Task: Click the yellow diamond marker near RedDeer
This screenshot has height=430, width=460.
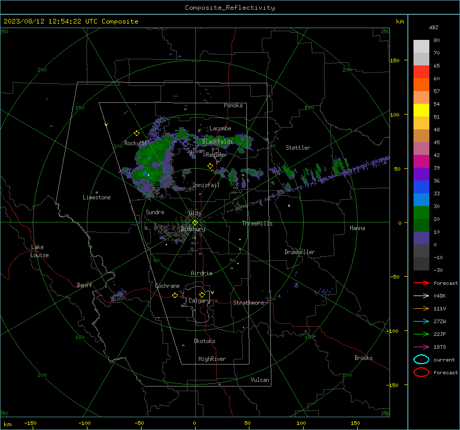Action: tap(211, 166)
